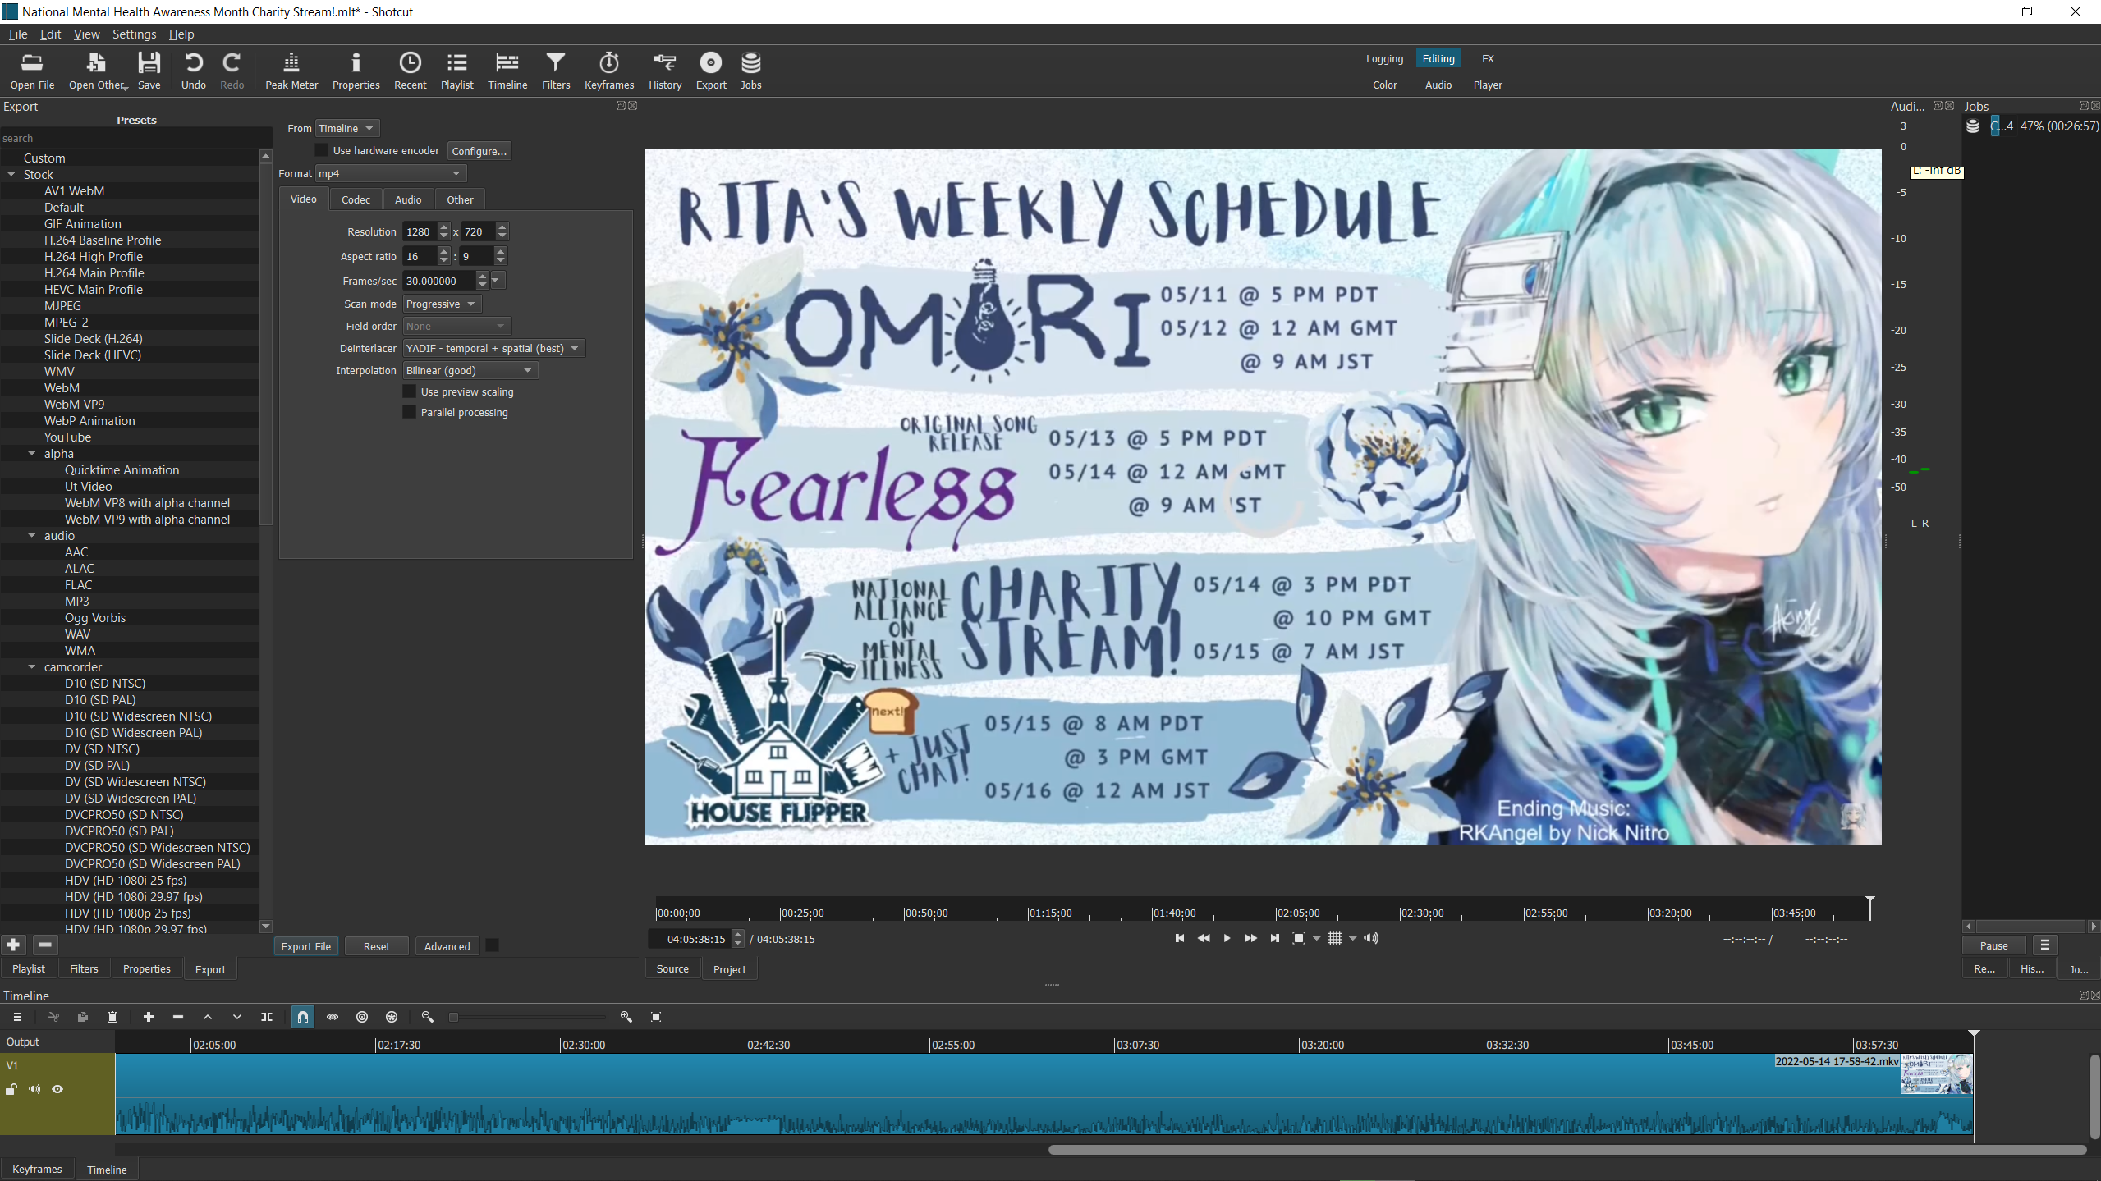Click the Save toolbar icon
This screenshot has height=1181, width=2101.
pyautogui.click(x=149, y=71)
